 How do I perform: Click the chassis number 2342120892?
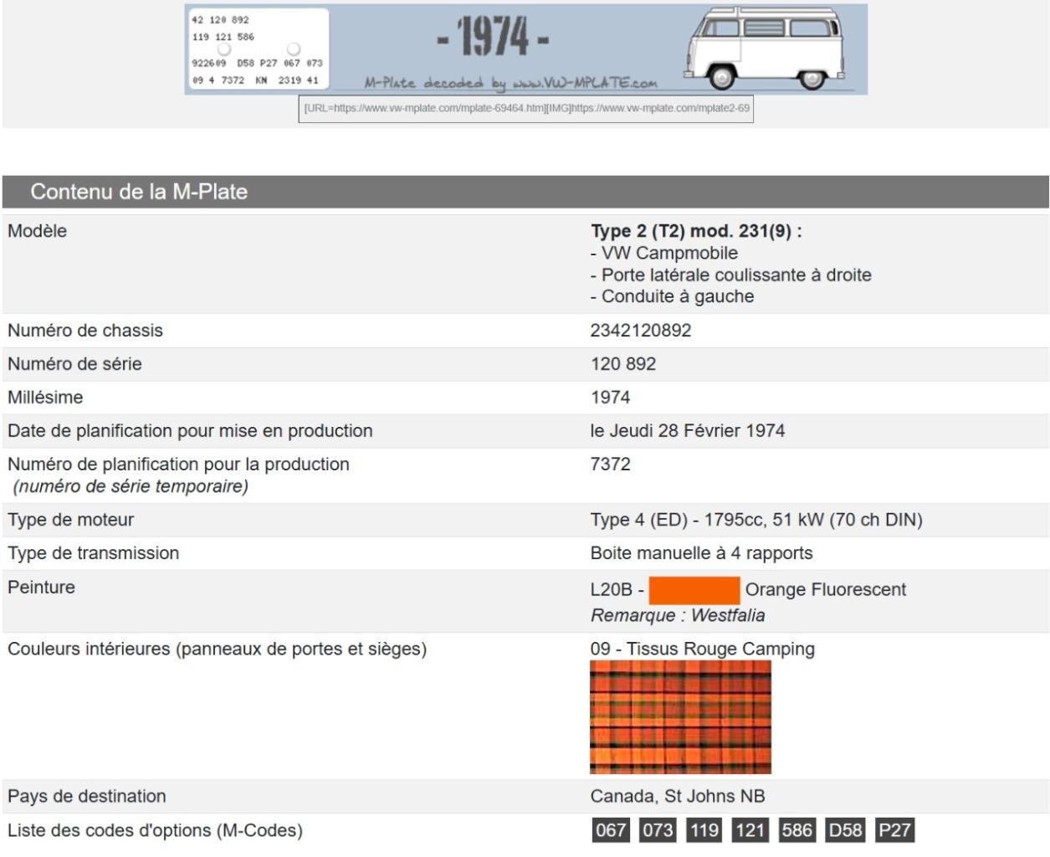[x=641, y=331]
